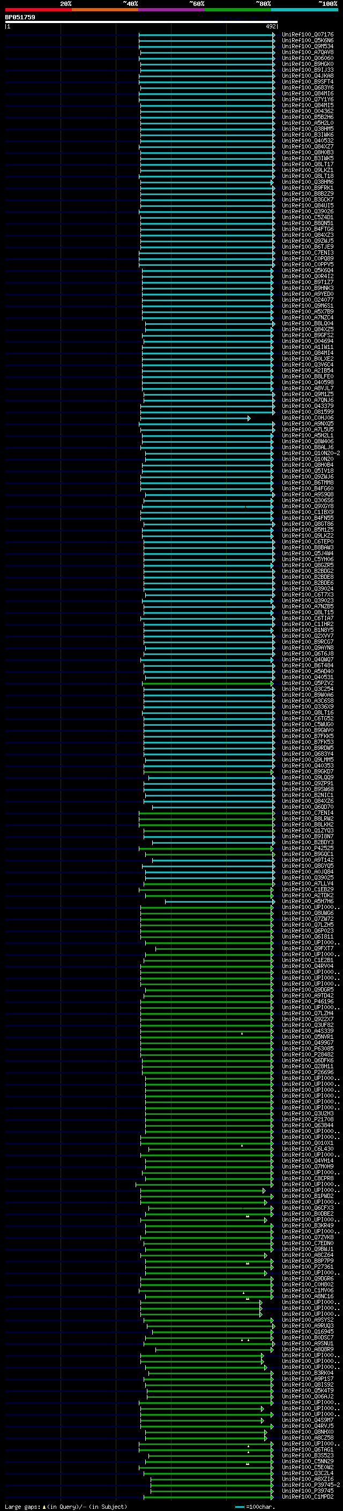
Task: Select the UniRef100_A7QAV8 label
Action: click(308, 53)
